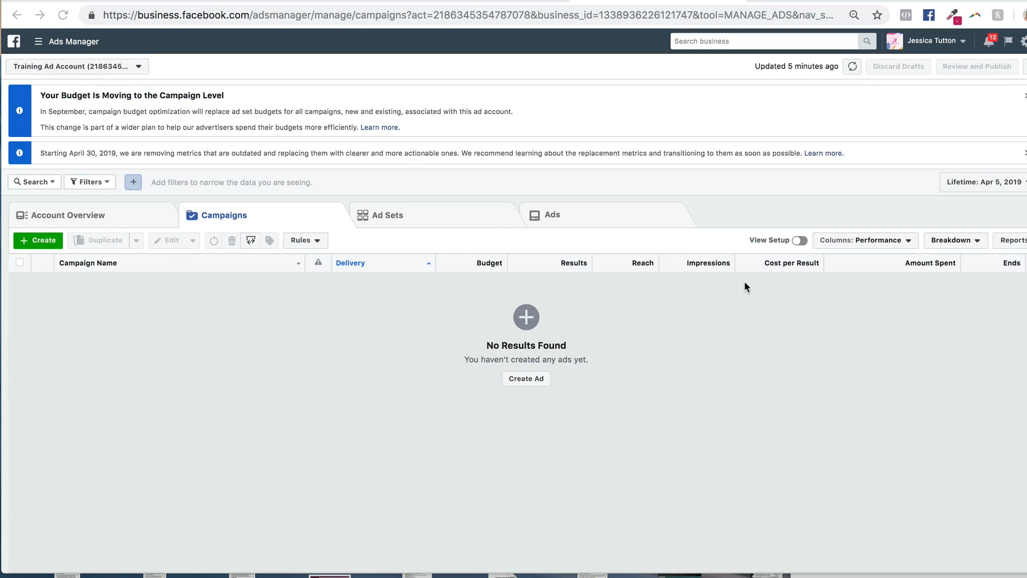This screenshot has width=1027, height=578.
Task: Open the Breakdown dropdown
Action: point(955,240)
